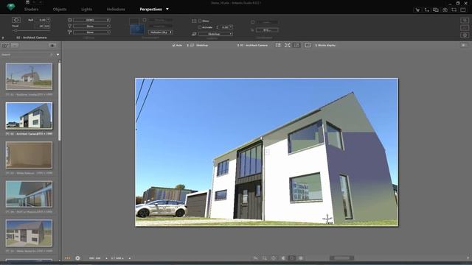Click the neon lamp shader icon
This screenshot has width=472, height=265.
70,32
